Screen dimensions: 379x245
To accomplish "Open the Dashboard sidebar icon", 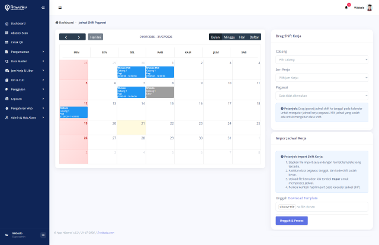I will 7,24.
